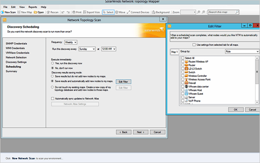Image resolution: width=260 pixels, height=163 pixels.
Task: Open the File menu
Action: tap(5, 7)
